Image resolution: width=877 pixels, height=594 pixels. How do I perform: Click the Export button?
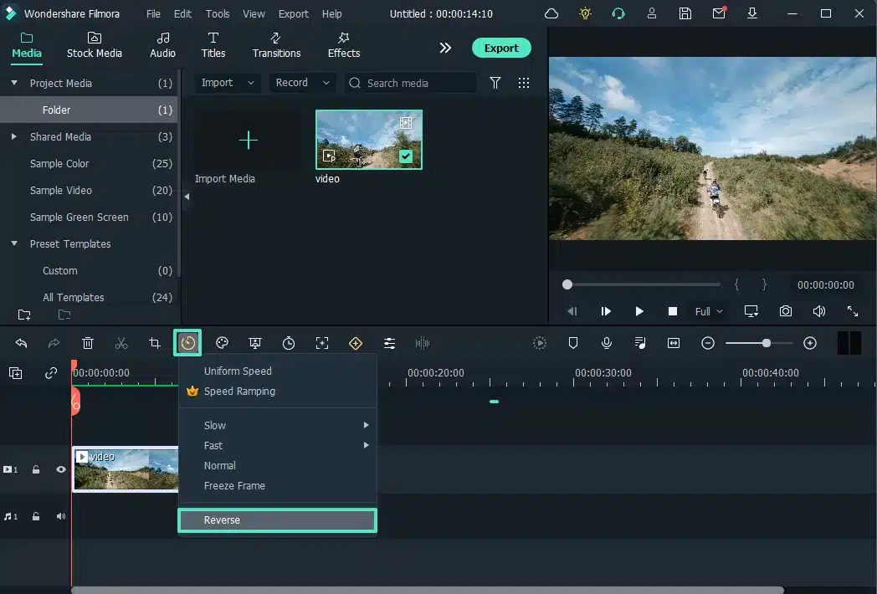click(500, 48)
